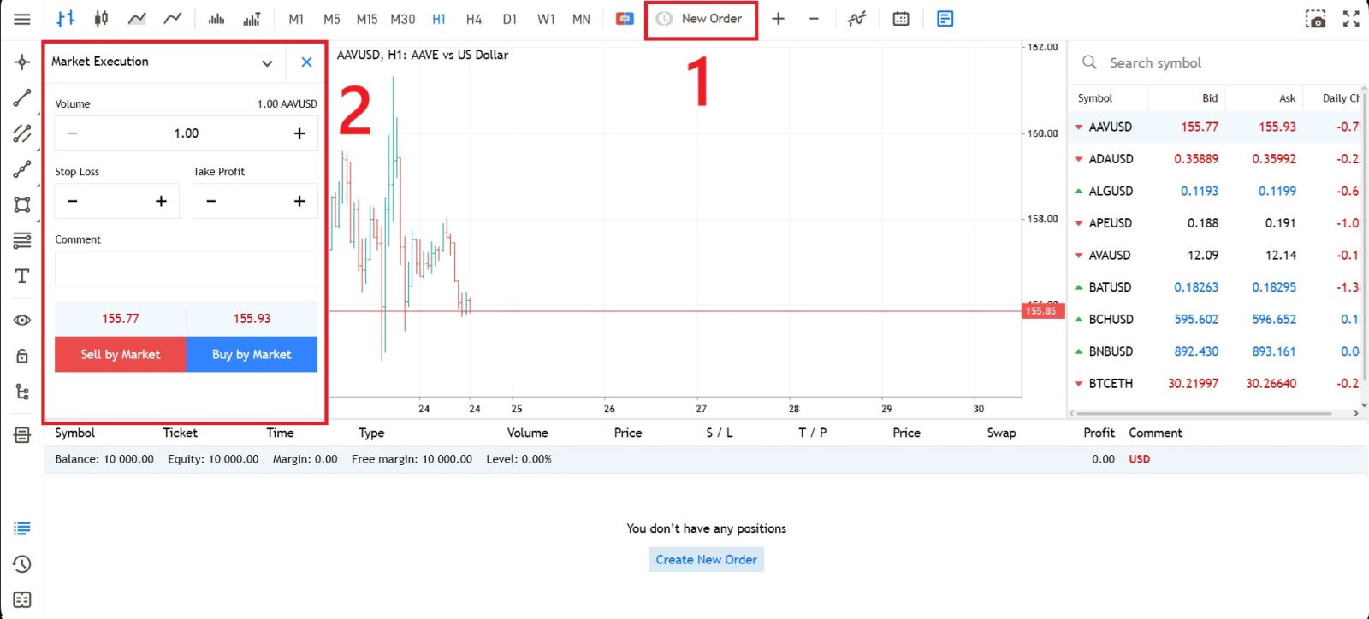1369x619 pixels.
Task: Open the Market Execution order type dropdown
Action: point(266,62)
